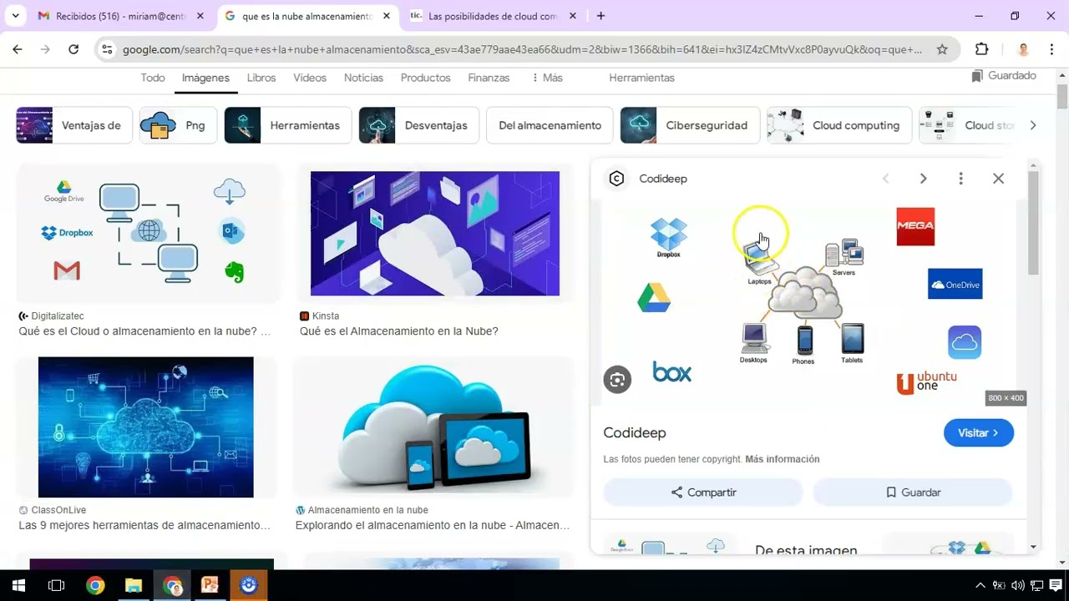
Task: Open PowerPoint from taskbar
Action: click(x=210, y=585)
